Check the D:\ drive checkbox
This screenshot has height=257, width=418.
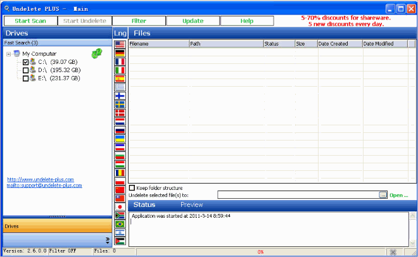25,70
